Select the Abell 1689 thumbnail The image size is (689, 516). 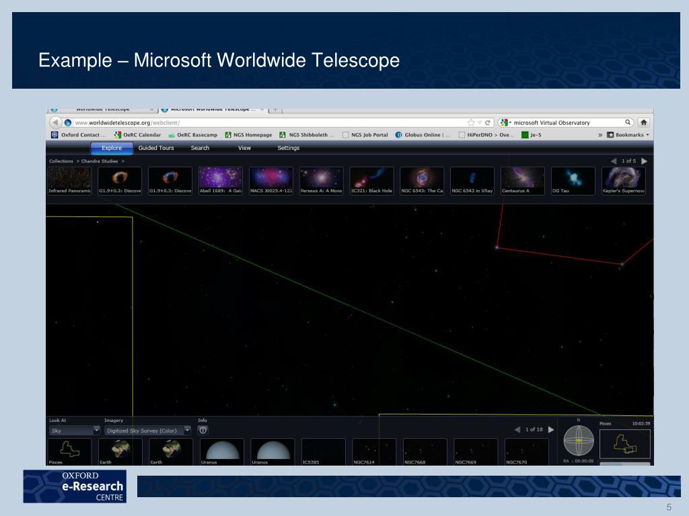point(221,181)
